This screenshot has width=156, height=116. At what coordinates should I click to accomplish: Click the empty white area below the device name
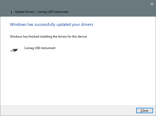[x=76, y=77]
